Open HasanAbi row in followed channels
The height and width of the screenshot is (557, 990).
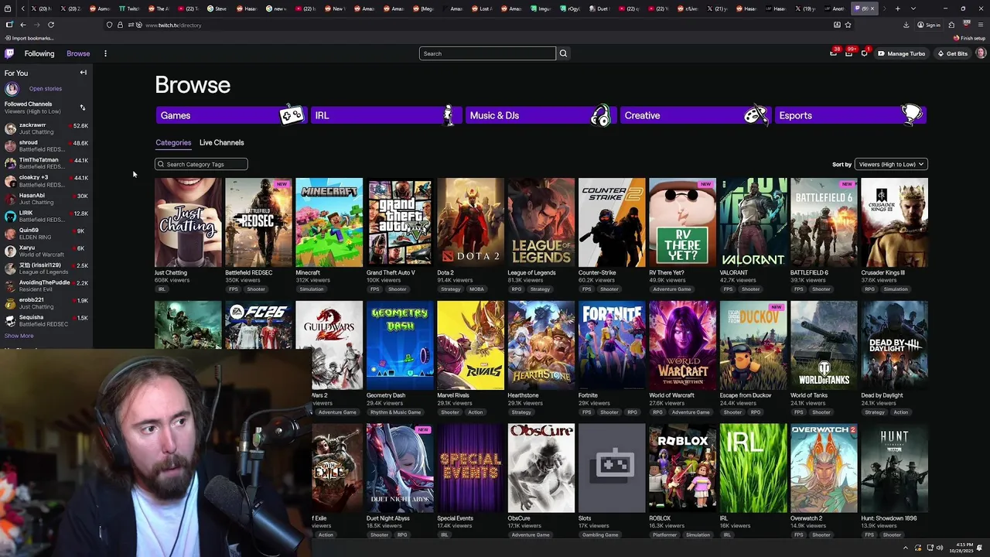pos(46,199)
